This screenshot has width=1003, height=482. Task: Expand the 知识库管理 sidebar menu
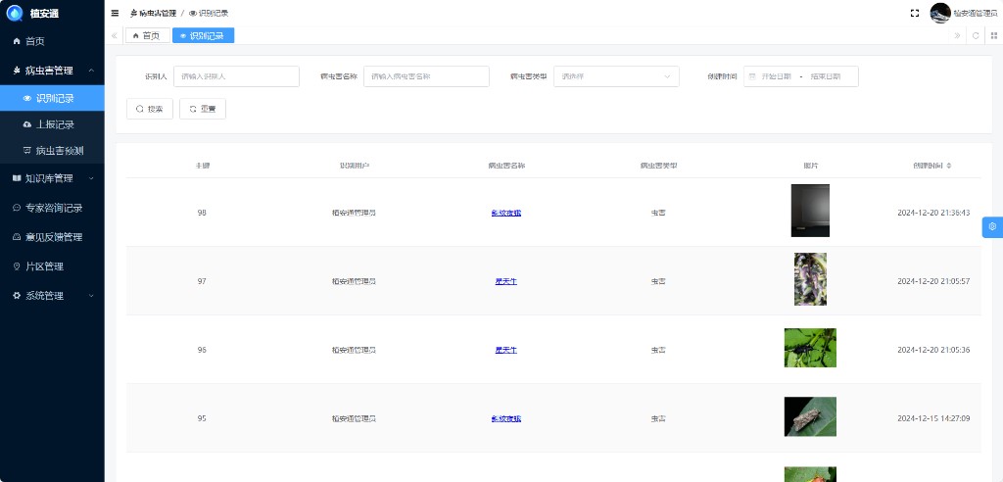coord(52,178)
